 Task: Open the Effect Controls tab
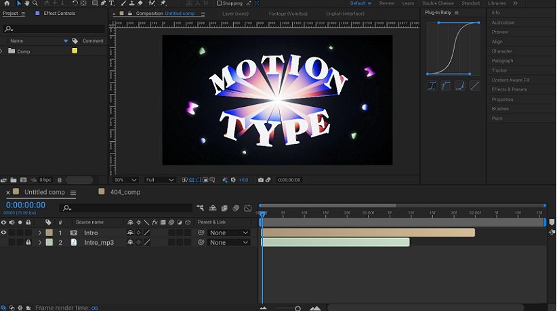pyautogui.click(x=59, y=13)
